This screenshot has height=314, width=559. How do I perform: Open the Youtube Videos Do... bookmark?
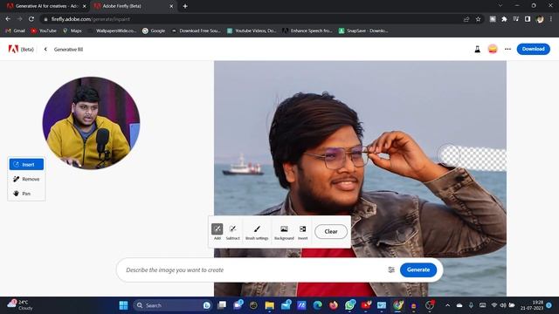click(252, 31)
